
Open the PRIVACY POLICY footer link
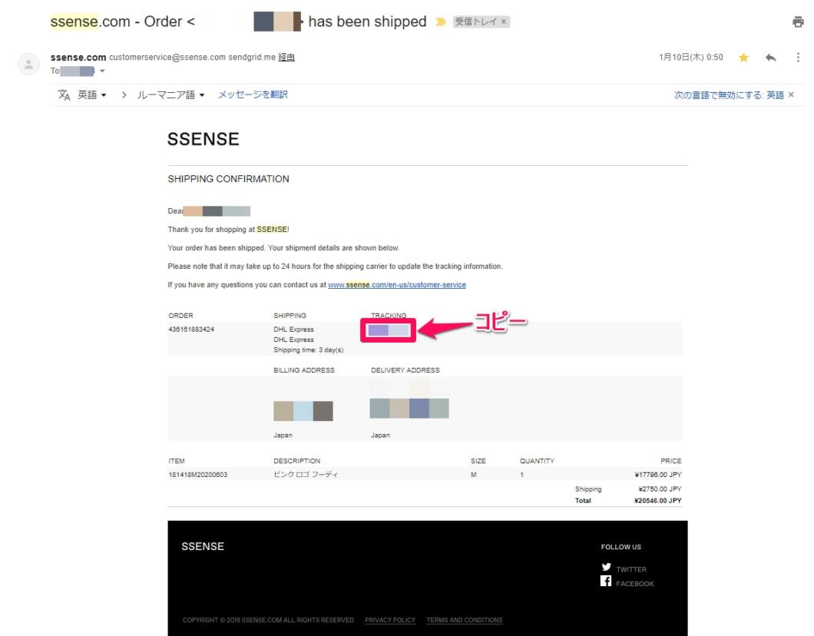pyautogui.click(x=390, y=620)
